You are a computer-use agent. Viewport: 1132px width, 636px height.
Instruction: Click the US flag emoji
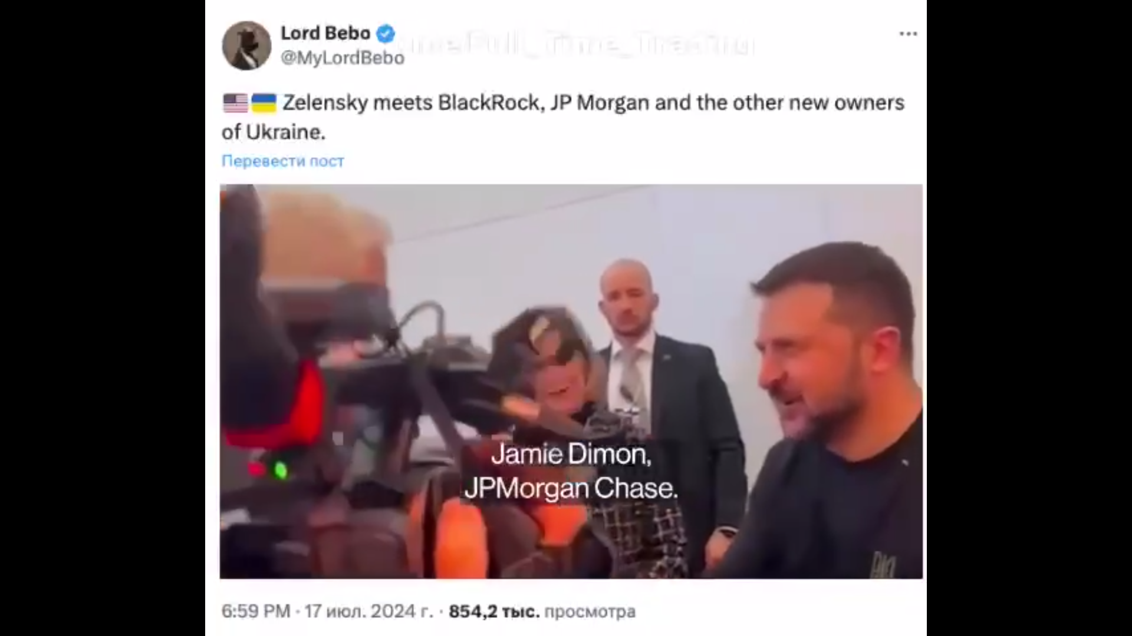(235, 103)
